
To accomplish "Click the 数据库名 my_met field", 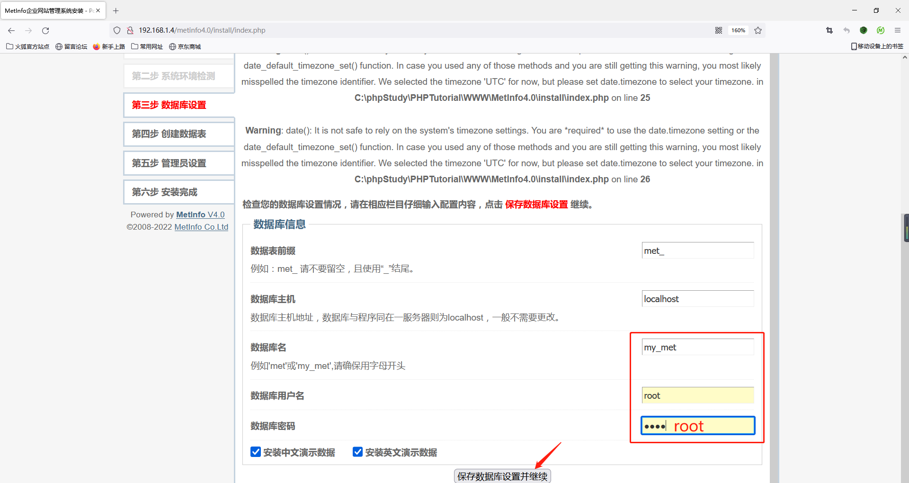I will (x=698, y=347).
